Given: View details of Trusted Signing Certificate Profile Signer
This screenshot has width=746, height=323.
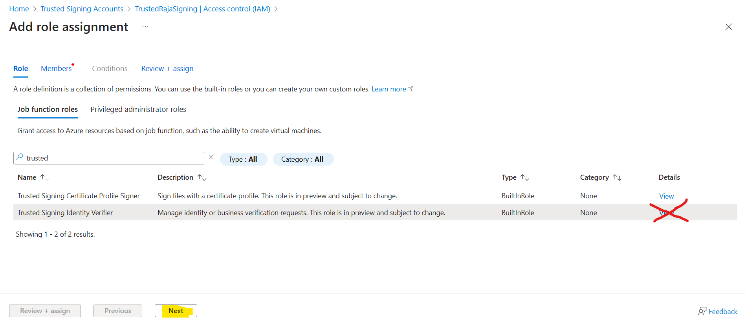Looking at the screenshot, I should click(x=666, y=196).
